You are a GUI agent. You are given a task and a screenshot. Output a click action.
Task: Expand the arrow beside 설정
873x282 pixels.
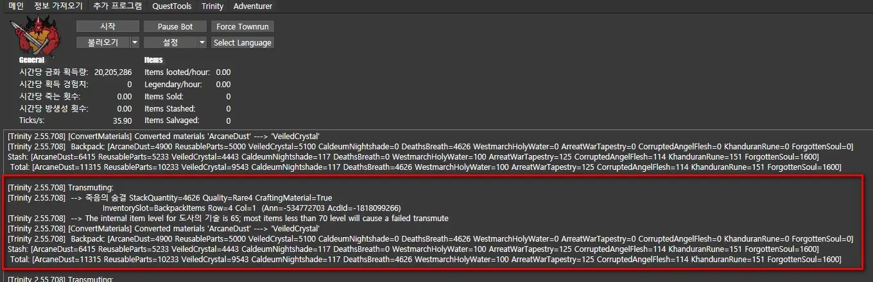coord(202,42)
